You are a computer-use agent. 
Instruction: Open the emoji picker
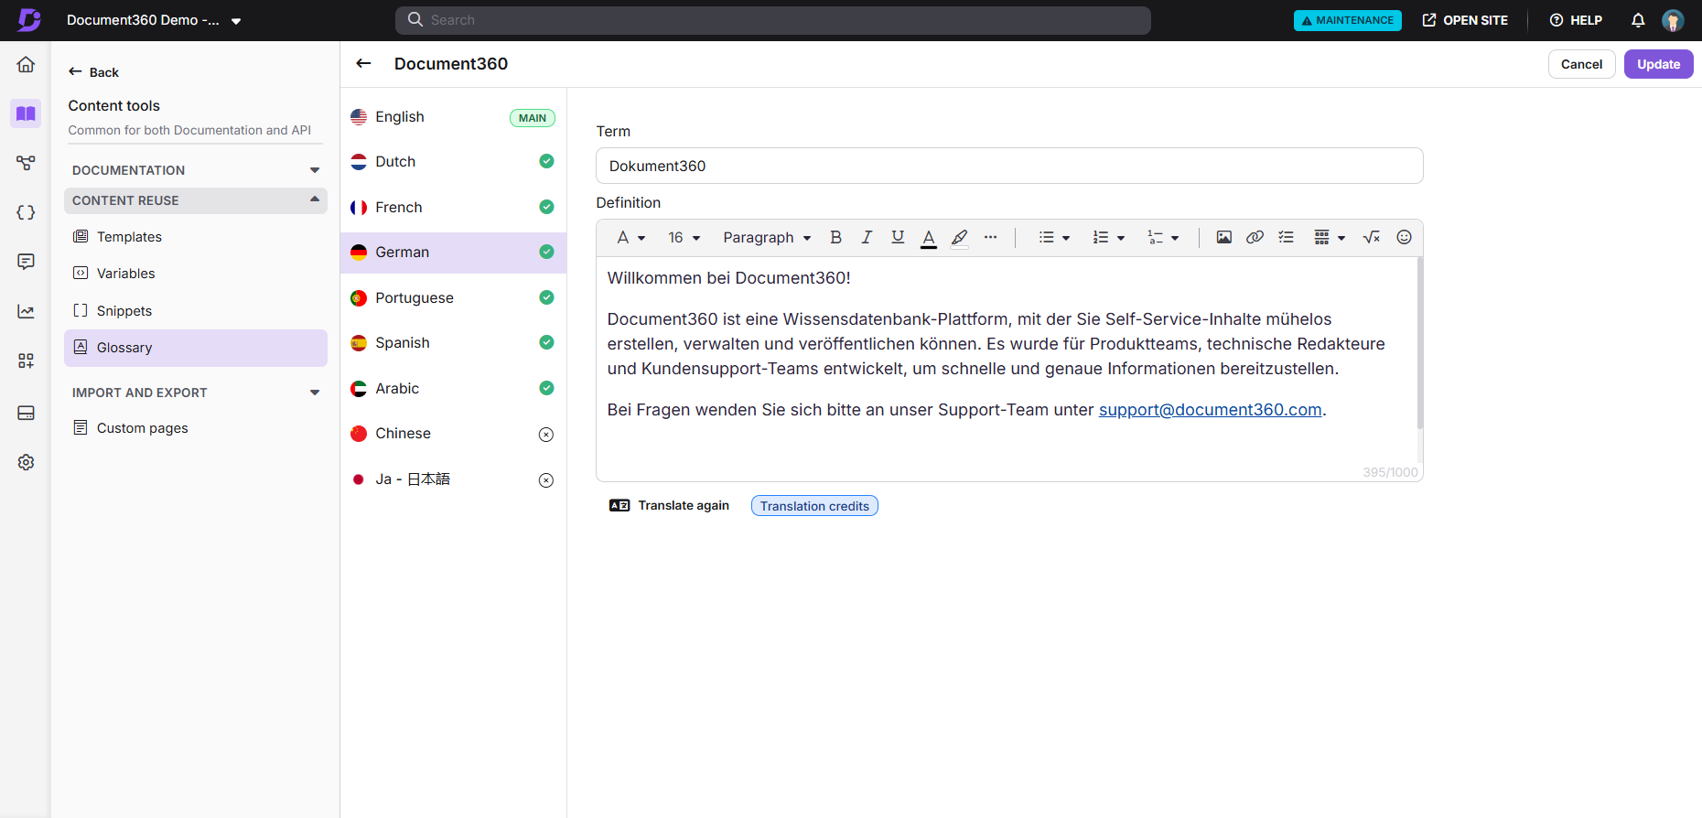click(x=1404, y=237)
